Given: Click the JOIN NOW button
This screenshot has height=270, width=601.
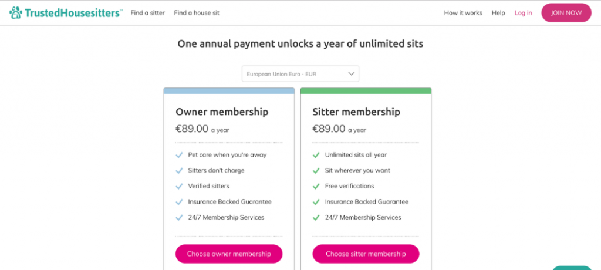Looking at the screenshot, I should [x=566, y=13].
